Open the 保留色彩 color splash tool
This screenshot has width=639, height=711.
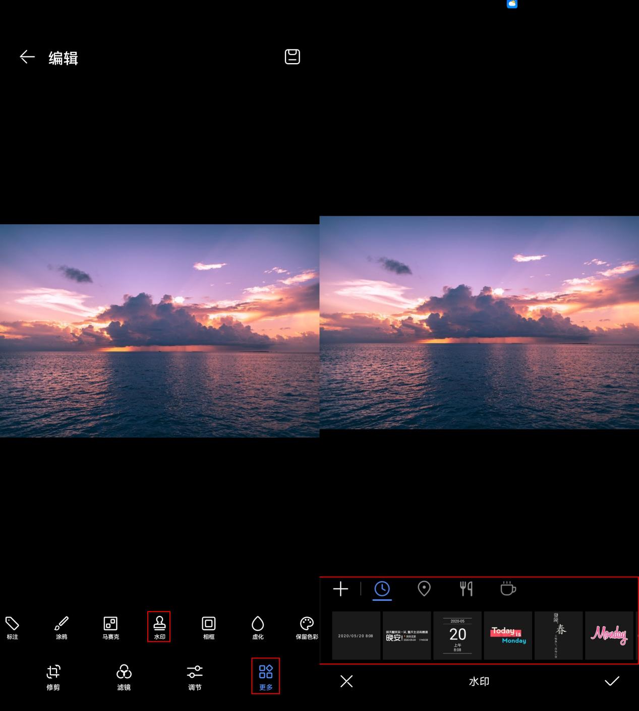point(307,628)
